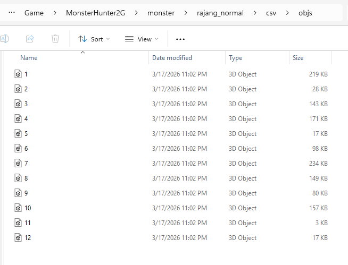Open the View dropdown menu

coord(142,39)
